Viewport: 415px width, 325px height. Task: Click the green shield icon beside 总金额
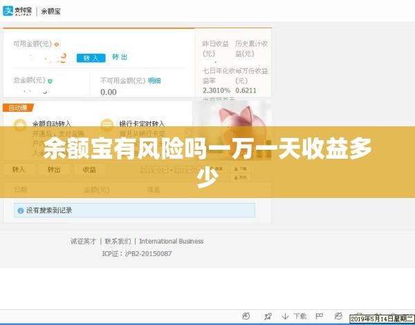pyautogui.click(x=50, y=81)
